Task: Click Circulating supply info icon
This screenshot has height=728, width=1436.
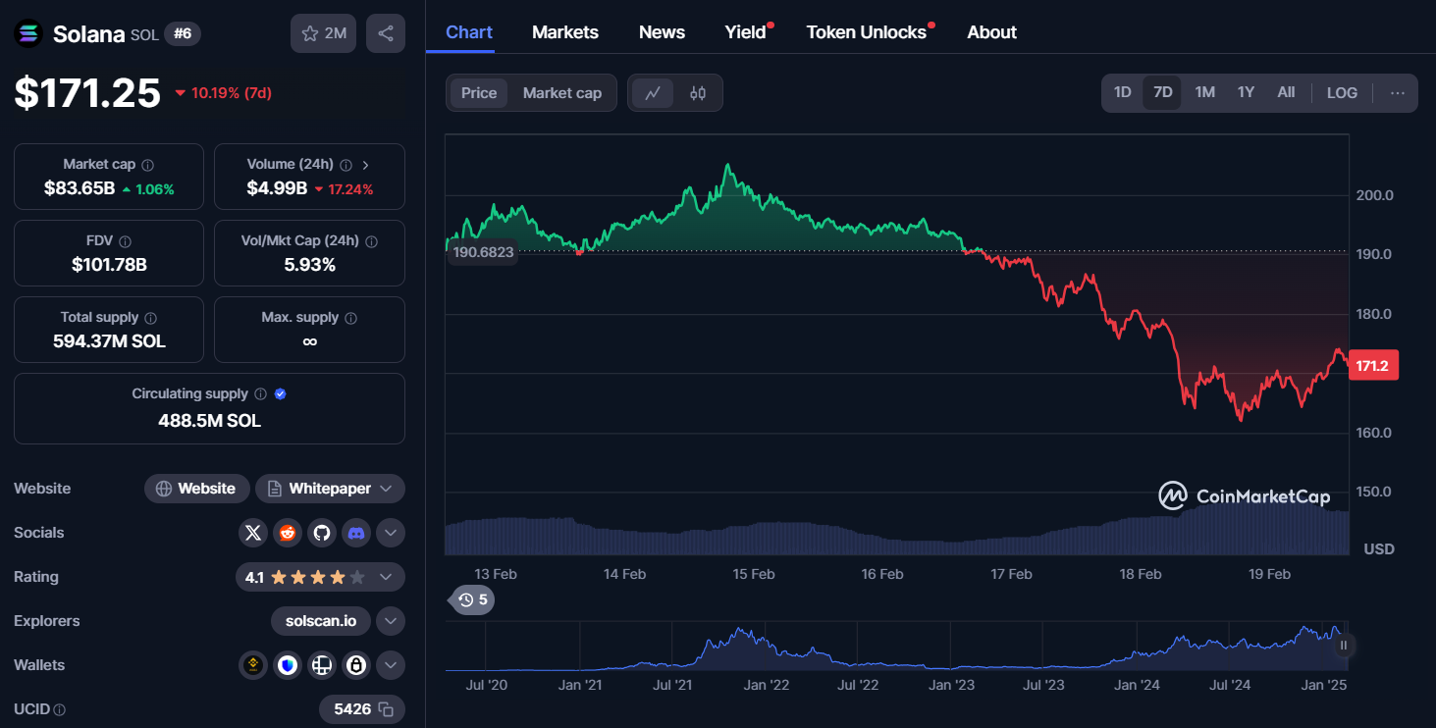Action: point(260,394)
